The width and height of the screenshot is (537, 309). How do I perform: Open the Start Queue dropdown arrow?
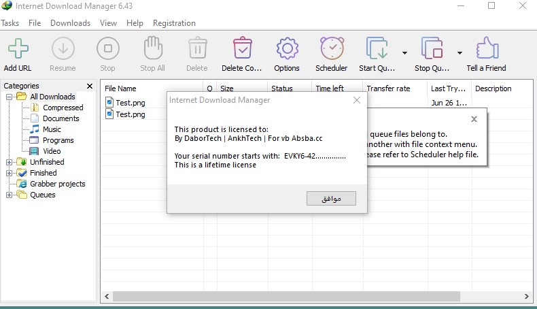(404, 53)
